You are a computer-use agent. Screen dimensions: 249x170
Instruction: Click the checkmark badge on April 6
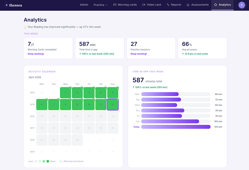[47, 100]
